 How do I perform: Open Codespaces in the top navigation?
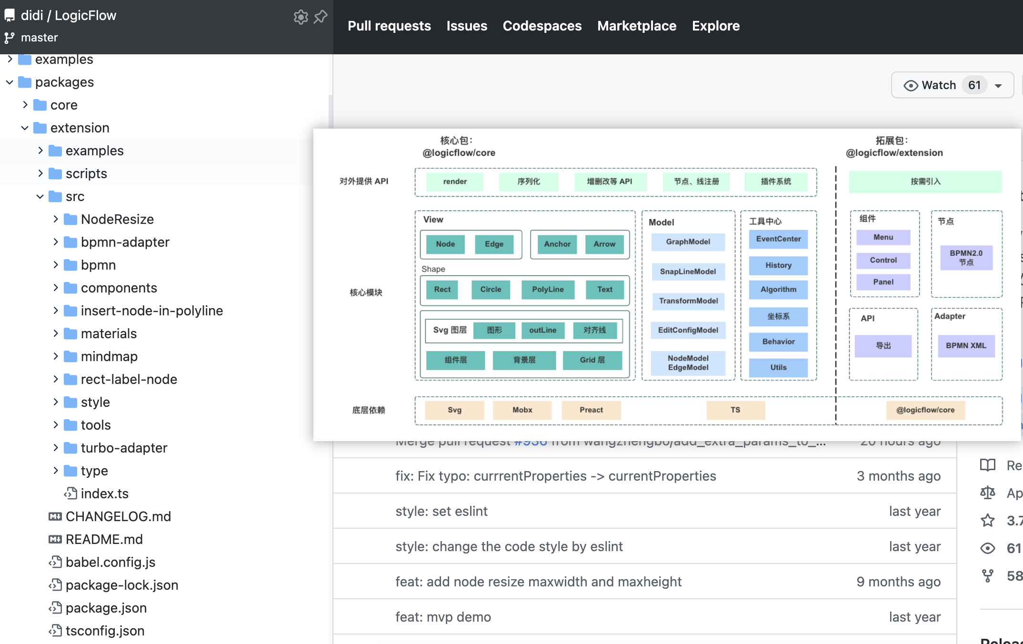[x=542, y=26]
